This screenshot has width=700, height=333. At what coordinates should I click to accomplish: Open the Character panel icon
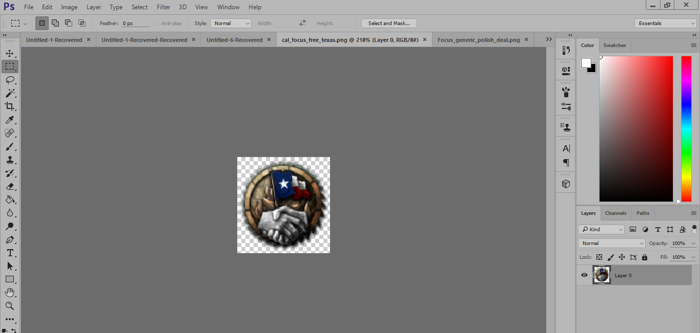(x=566, y=149)
